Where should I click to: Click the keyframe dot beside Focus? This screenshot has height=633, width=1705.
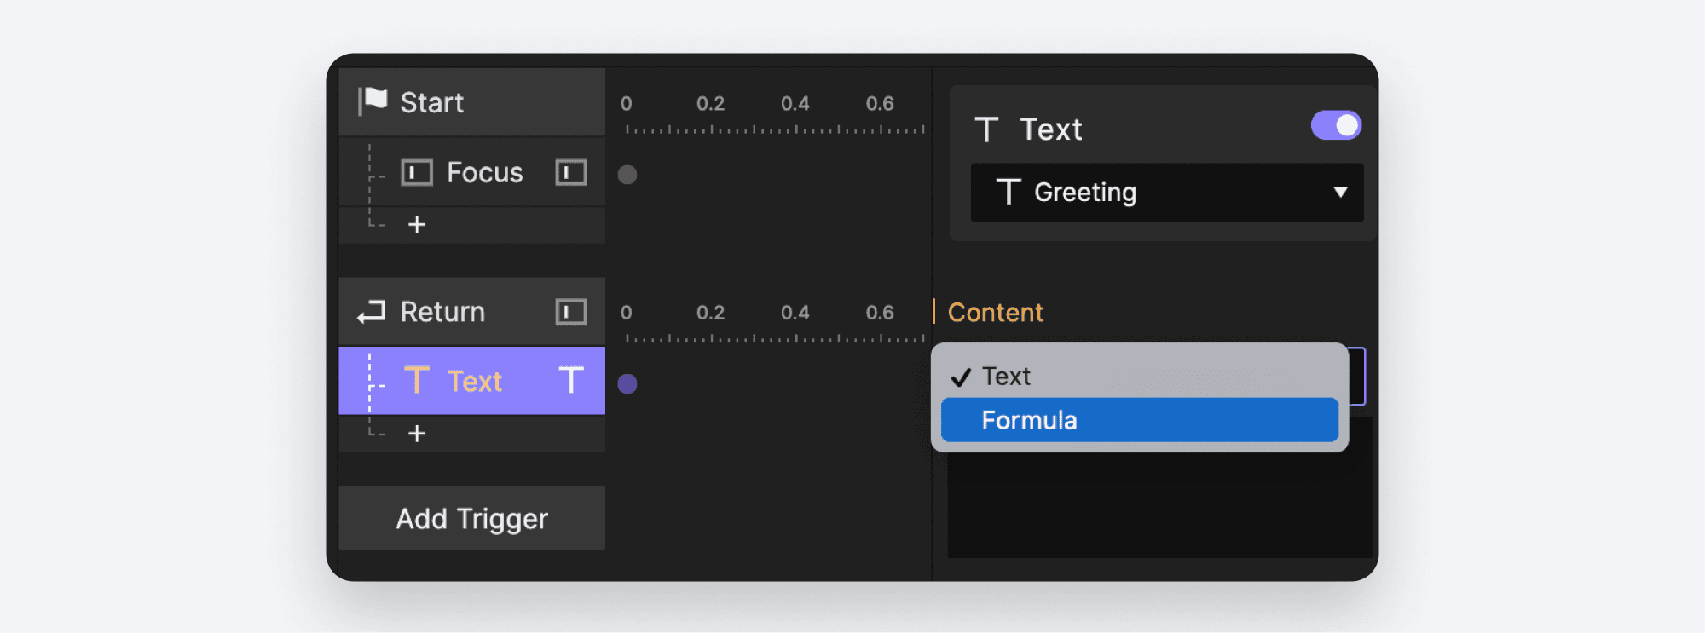tap(628, 174)
